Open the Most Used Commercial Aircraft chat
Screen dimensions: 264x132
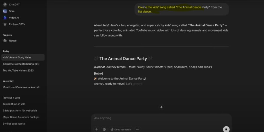(x=21, y=87)
